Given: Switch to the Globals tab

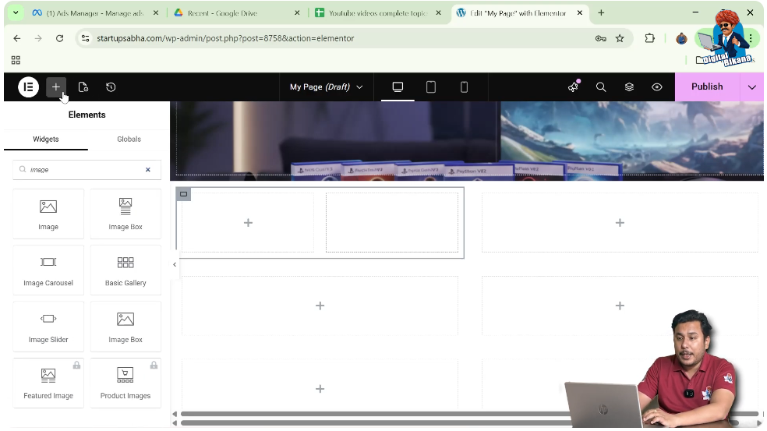Looking at the screenshot, I should pyautogui.click(x=129, y=140).
